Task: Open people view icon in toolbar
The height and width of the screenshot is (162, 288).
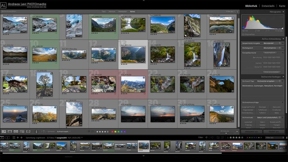Action: pyautogui.click(x=28, y=132)
